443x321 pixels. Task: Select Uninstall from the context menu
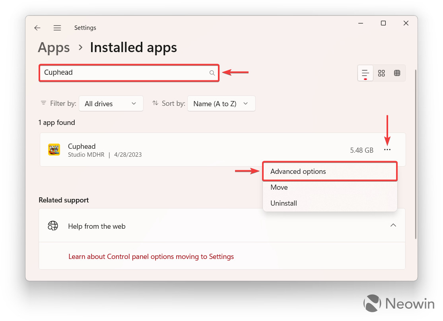tap(330, 203)
